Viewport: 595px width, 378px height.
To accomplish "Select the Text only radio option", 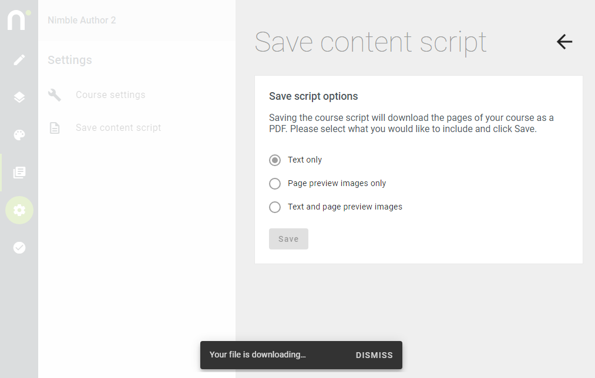I will click(275, 160).
